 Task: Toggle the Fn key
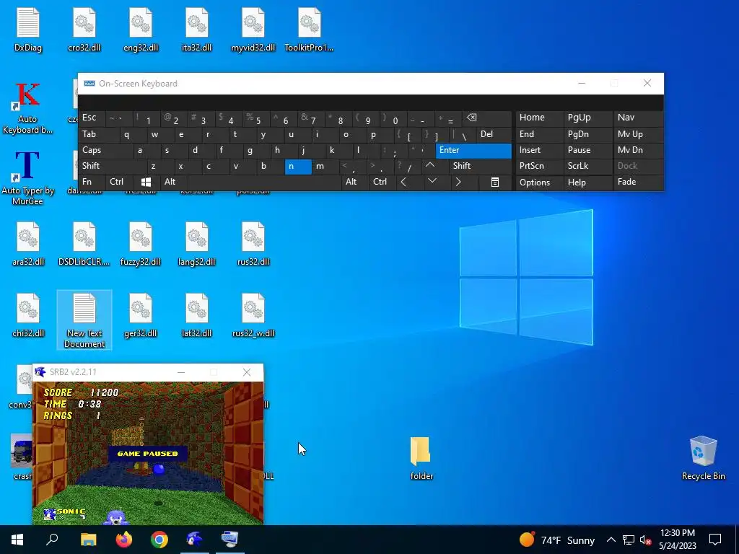[92, 182]
